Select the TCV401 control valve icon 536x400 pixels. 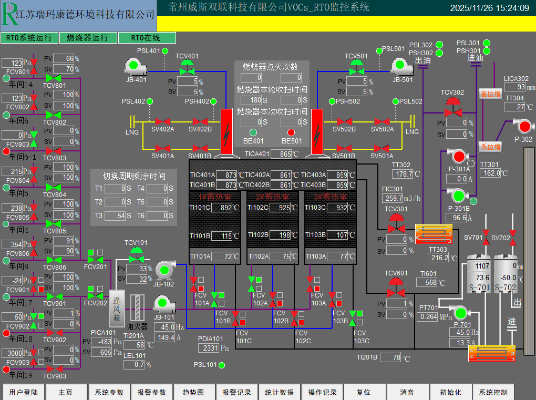click(187, 68)
